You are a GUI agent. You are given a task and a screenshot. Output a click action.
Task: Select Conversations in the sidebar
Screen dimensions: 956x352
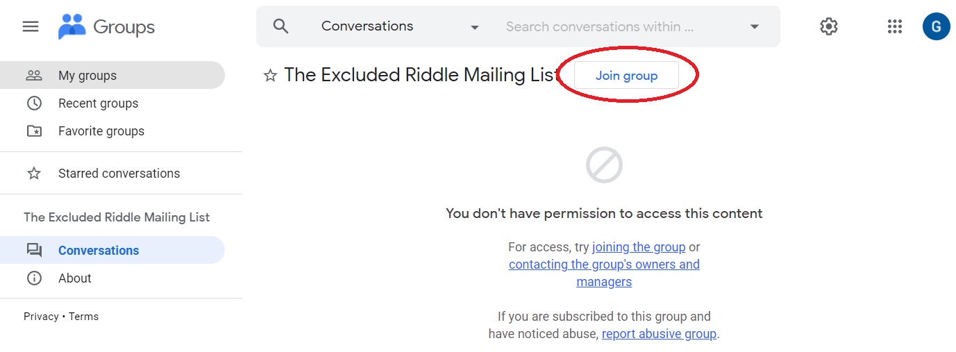point(99,251)
